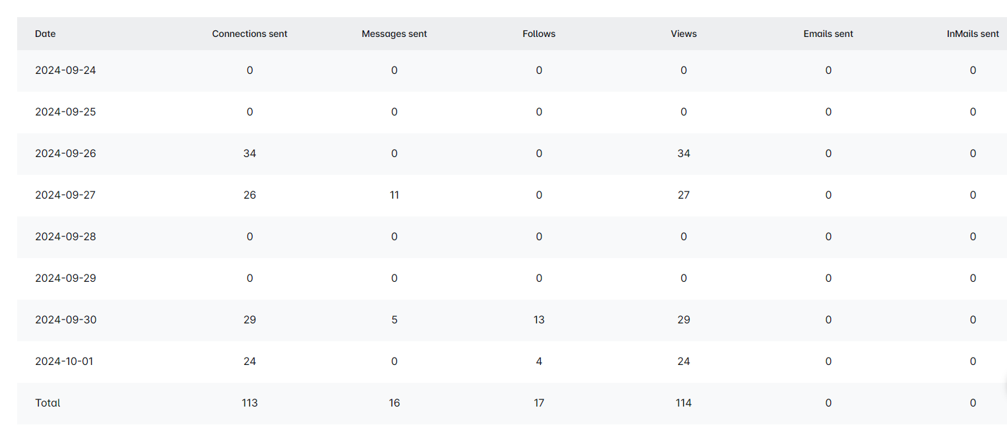Click the 2024-09-25 date cell

pos(65,112)
